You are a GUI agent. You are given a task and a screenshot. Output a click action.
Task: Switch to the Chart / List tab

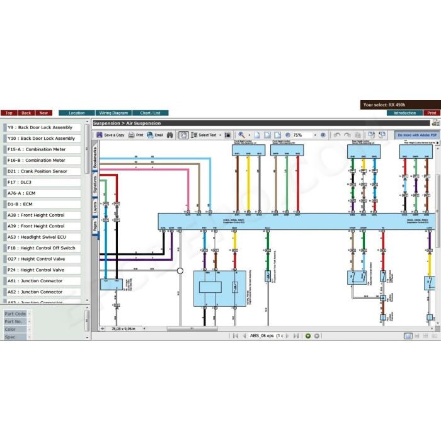[150, 113]
